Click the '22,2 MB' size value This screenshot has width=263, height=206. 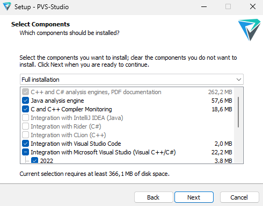click(222, 152)
